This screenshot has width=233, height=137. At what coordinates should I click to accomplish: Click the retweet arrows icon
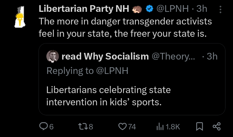pos(82,126)
